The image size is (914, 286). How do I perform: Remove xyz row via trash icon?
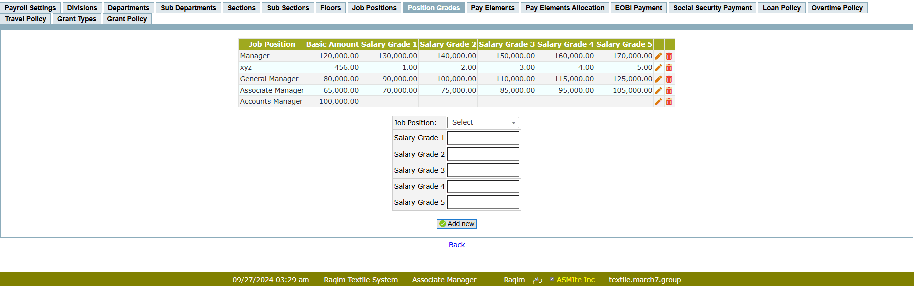click(669, 68)
